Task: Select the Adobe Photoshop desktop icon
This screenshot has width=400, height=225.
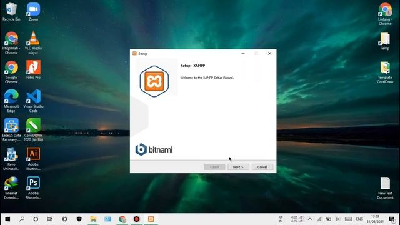Action: (x=33, y=187)
